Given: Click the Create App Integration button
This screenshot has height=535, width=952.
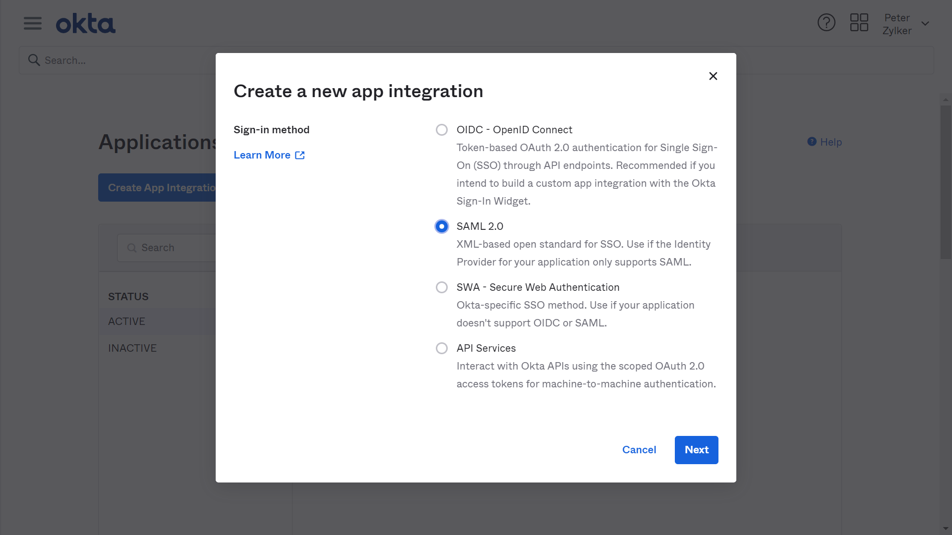Looking at the screenshot, I should 157,188.
